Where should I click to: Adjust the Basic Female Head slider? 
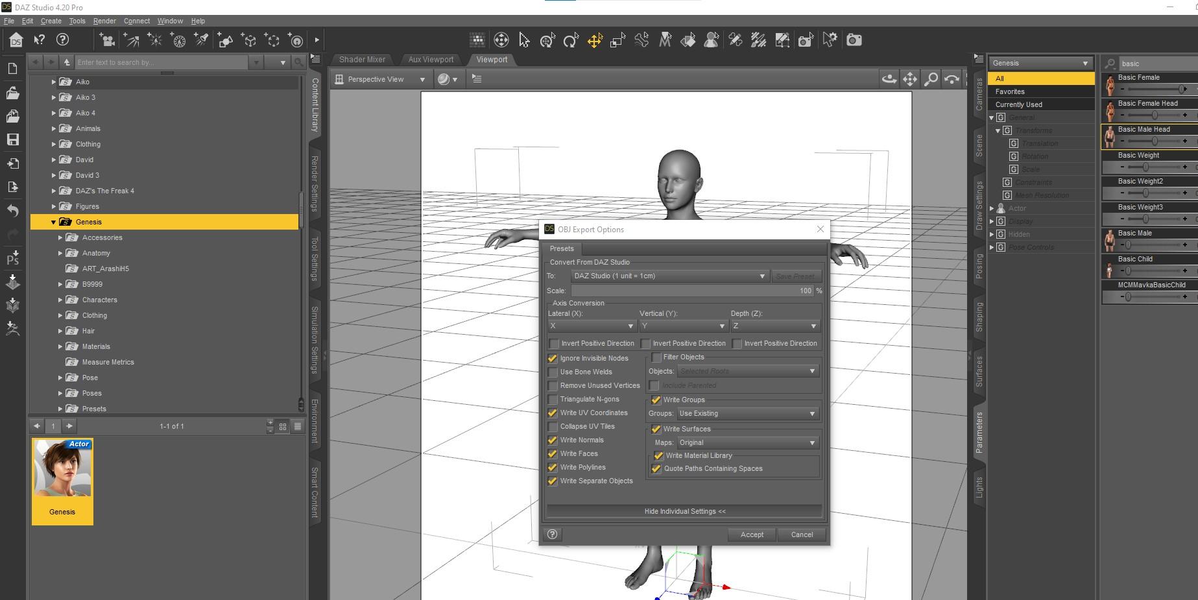coord(1155,115)
